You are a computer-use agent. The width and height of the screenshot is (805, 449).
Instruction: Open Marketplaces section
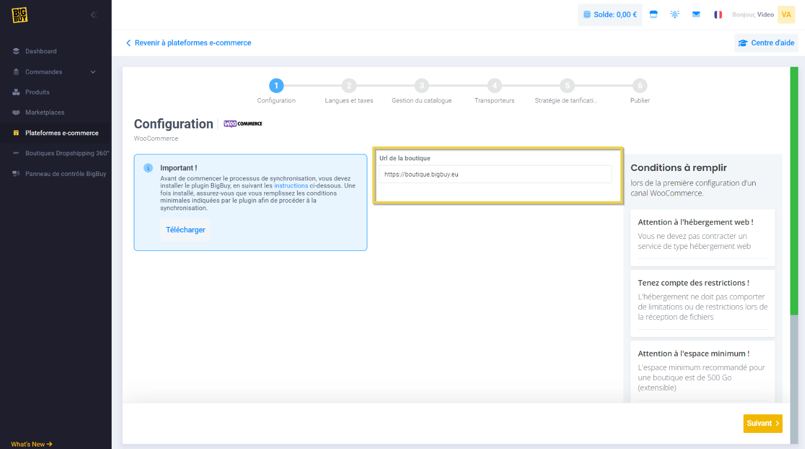pos(45,113)
